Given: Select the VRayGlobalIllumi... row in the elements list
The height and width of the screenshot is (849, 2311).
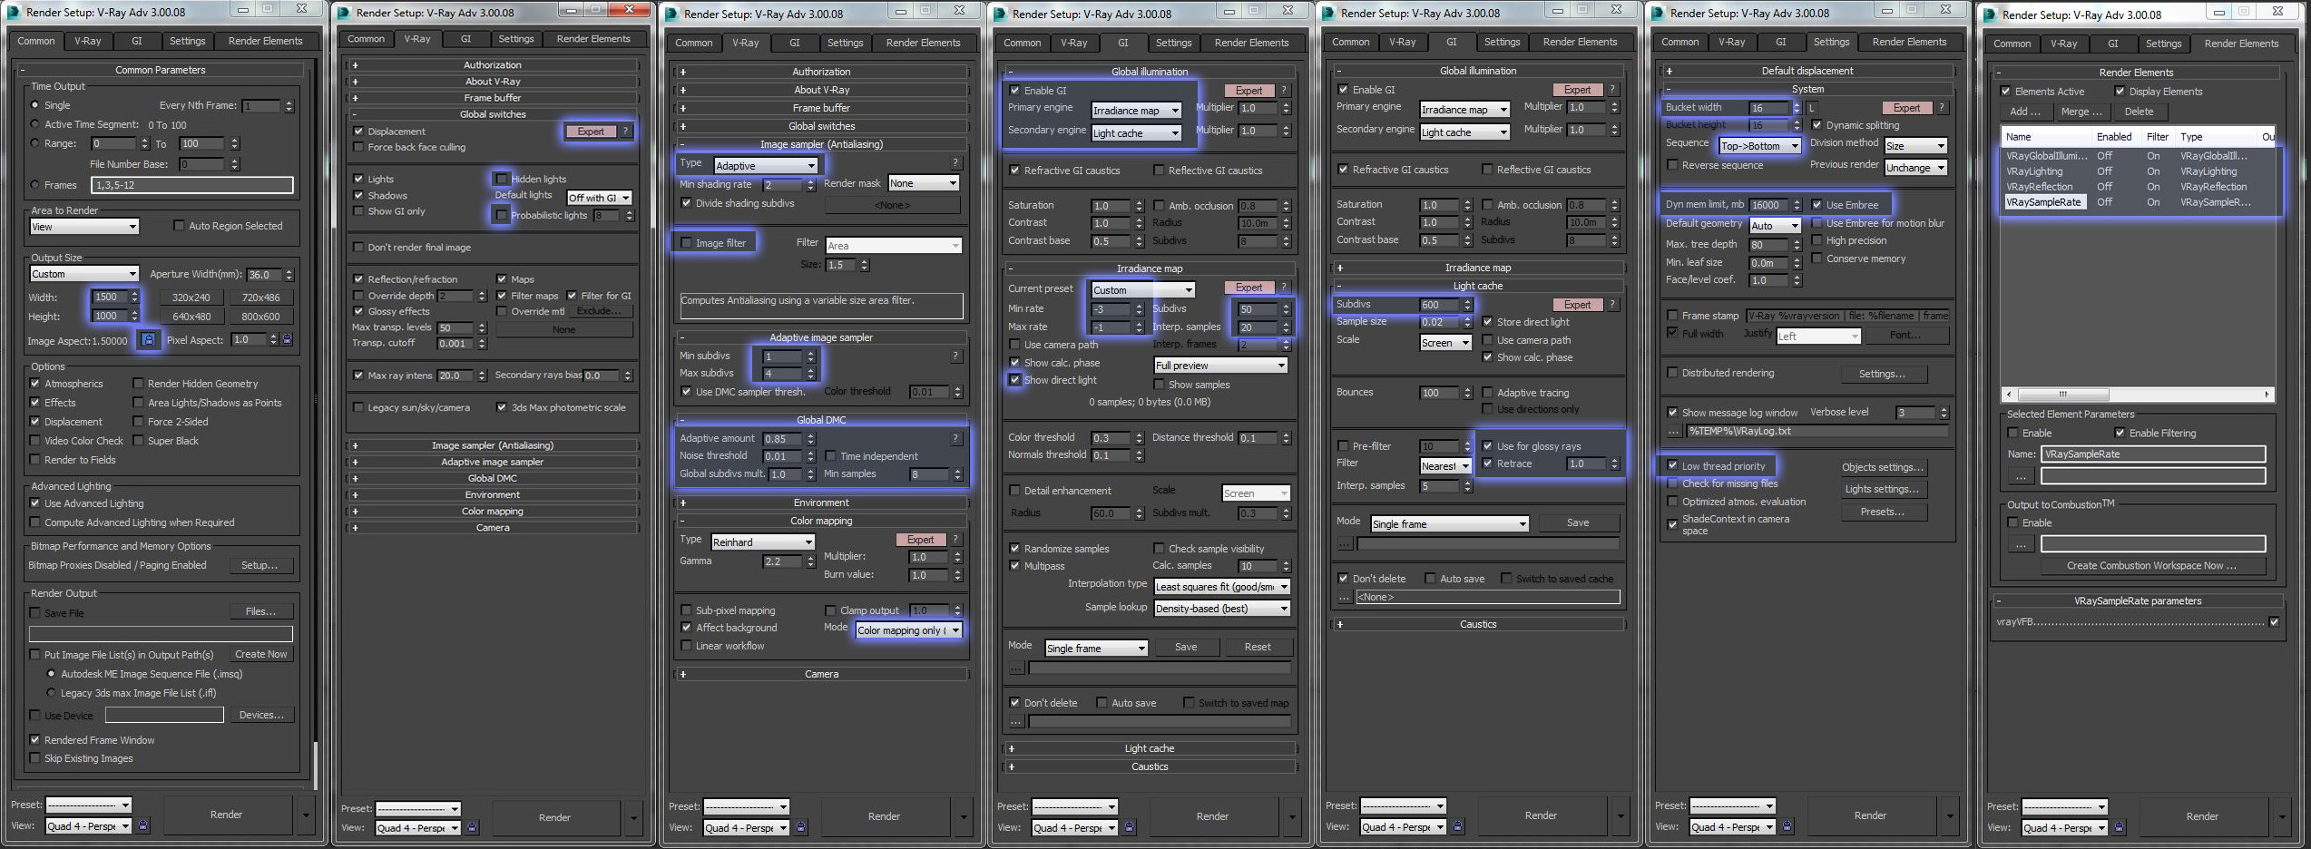Looking at the screenshot, I should coord(2137,156).
